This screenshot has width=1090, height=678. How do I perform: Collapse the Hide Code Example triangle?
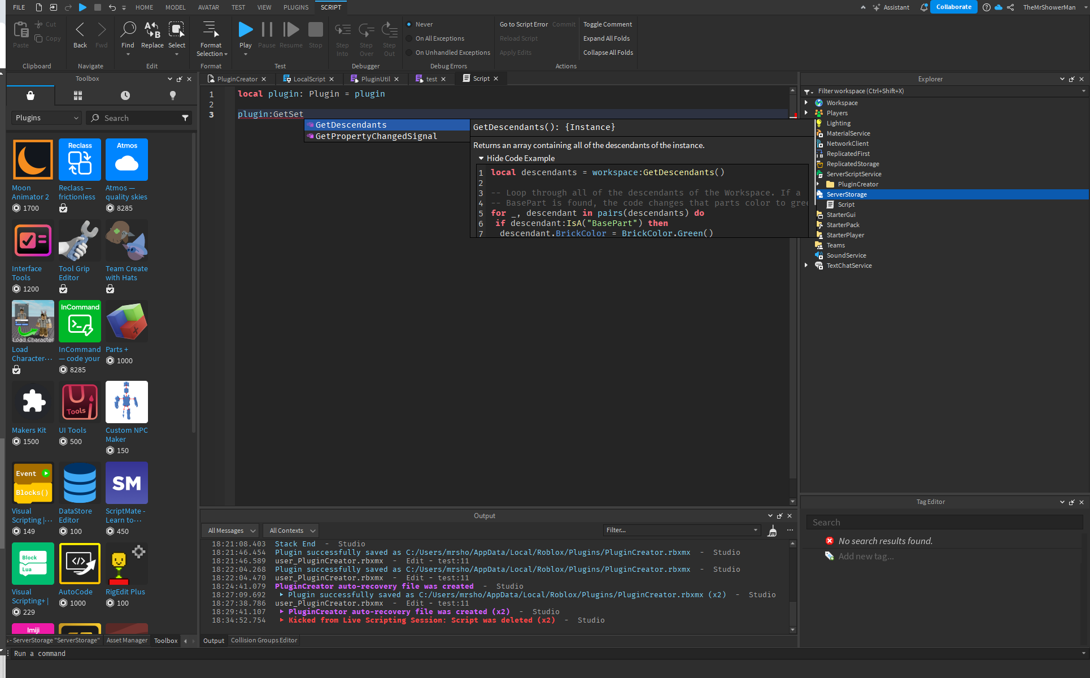pos(481,159)
